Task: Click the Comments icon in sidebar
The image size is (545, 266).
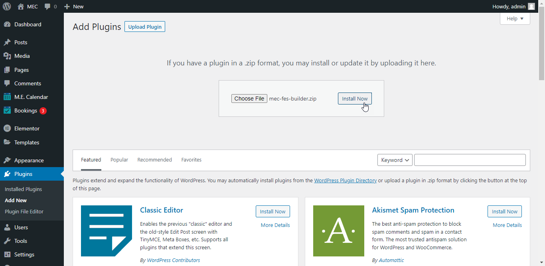Action: pos(7,83)
